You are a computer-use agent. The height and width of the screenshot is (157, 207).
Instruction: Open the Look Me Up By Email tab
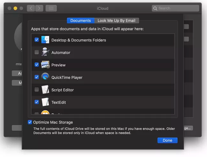(116, 20)
